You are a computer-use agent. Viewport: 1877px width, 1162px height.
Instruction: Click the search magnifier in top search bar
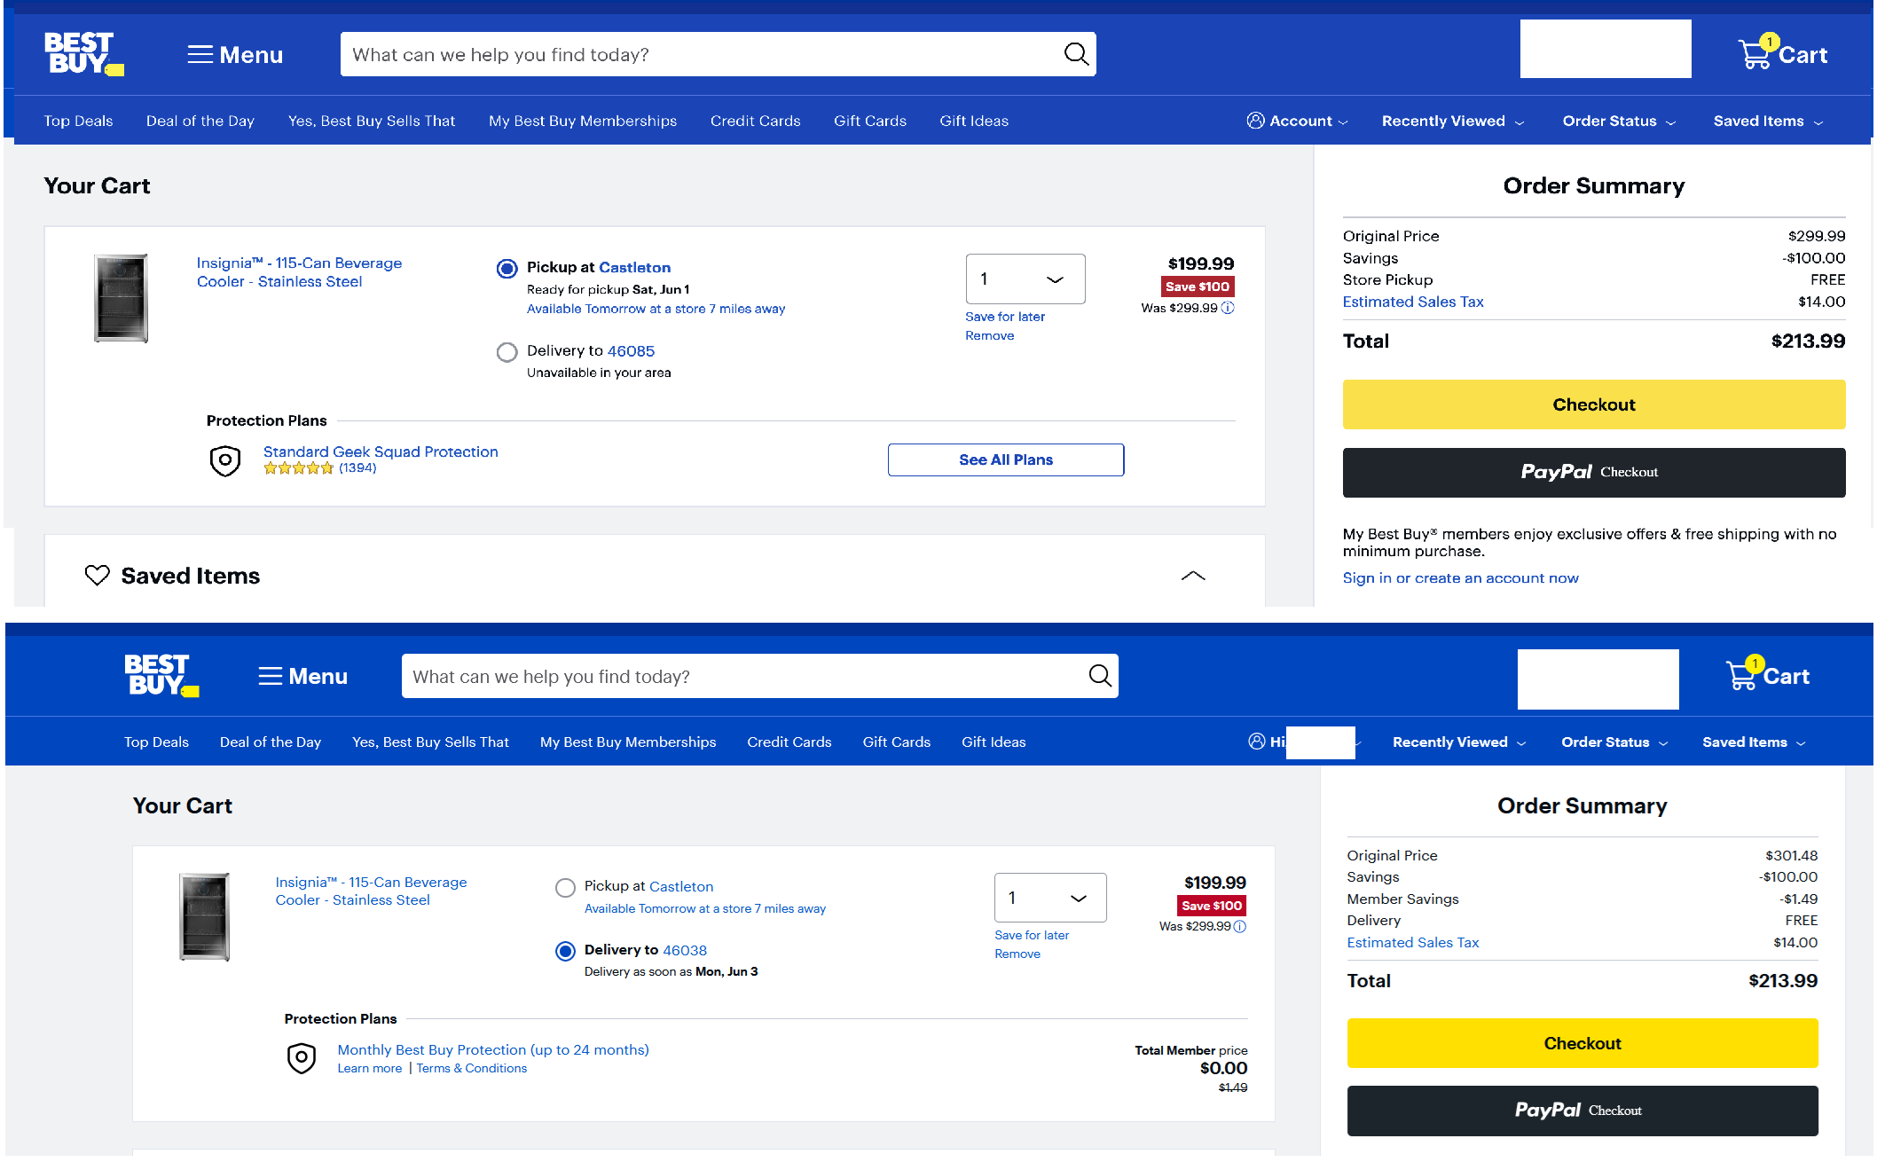1075,54
